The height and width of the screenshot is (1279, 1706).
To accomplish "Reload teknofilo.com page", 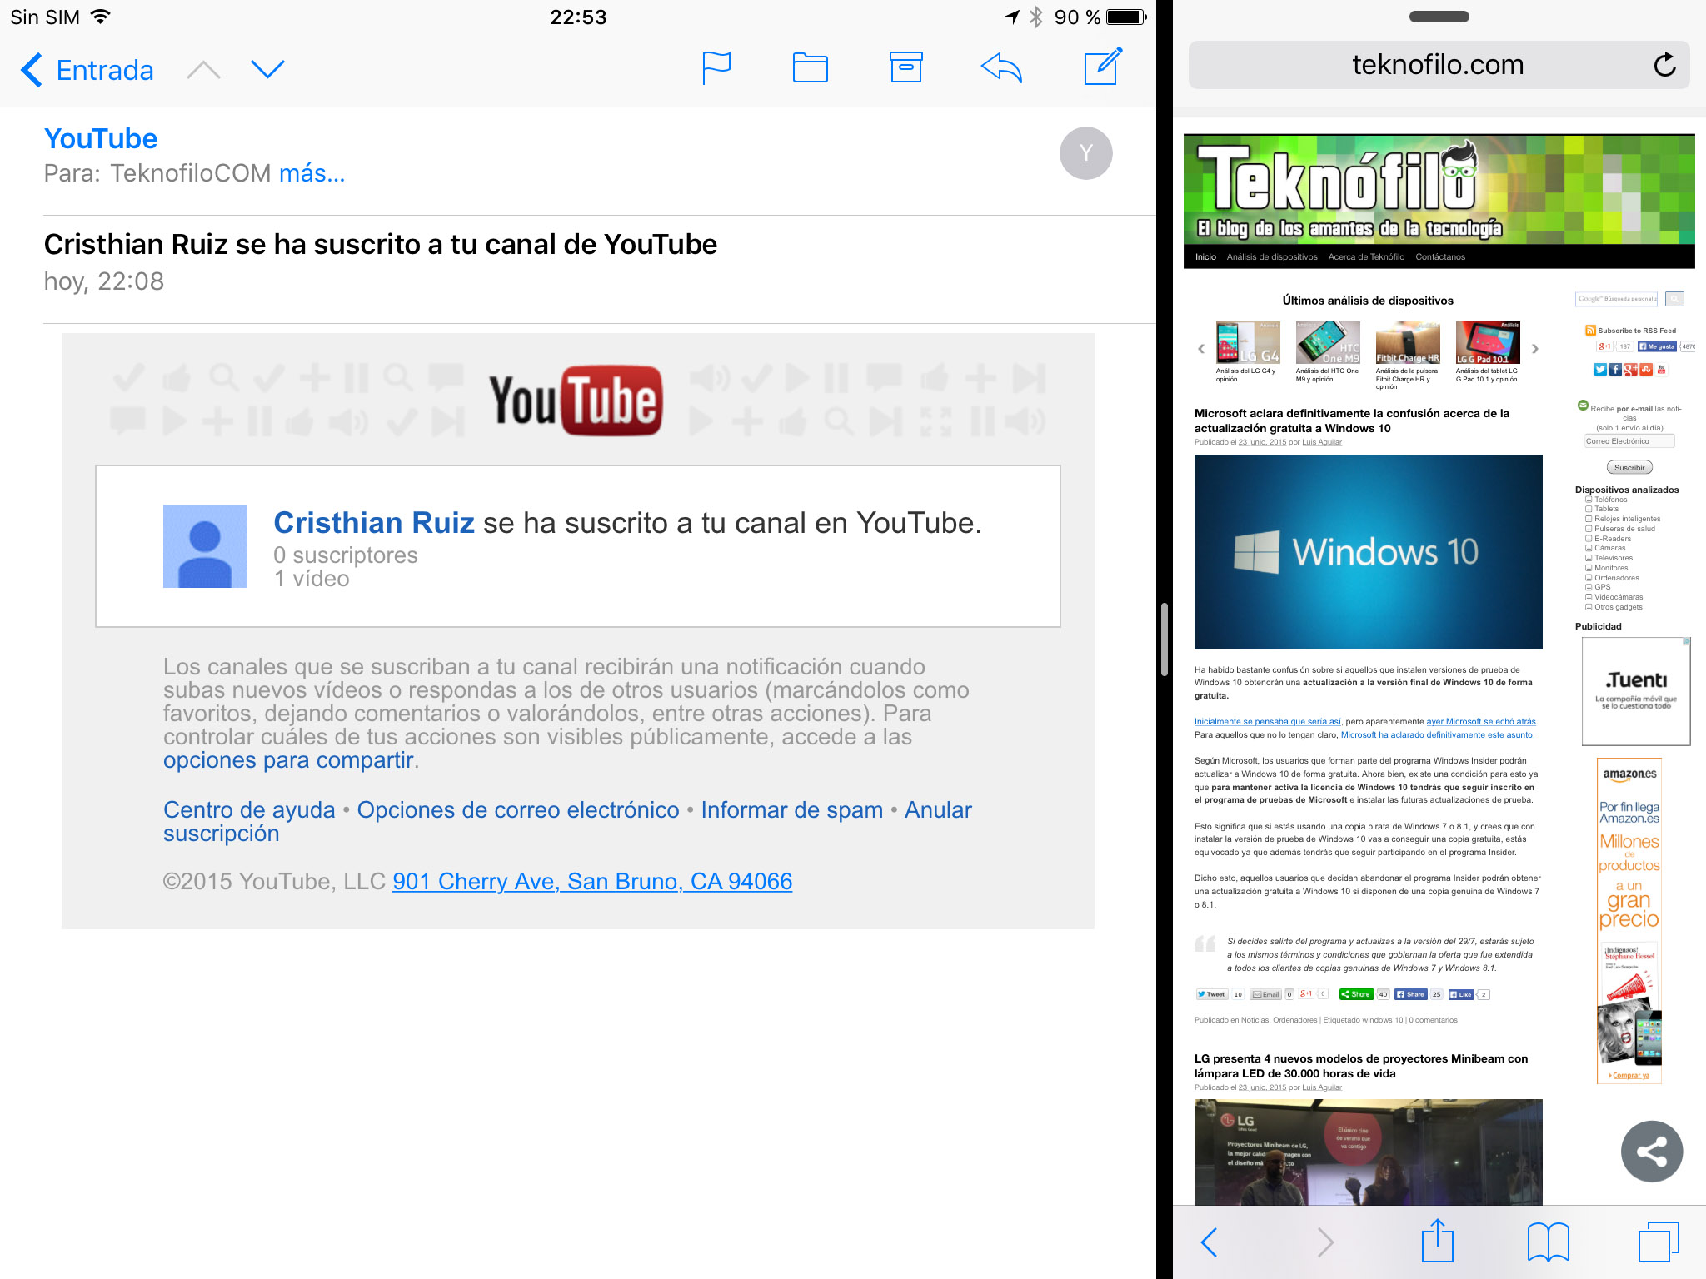I will click(x=1664, y=65).
